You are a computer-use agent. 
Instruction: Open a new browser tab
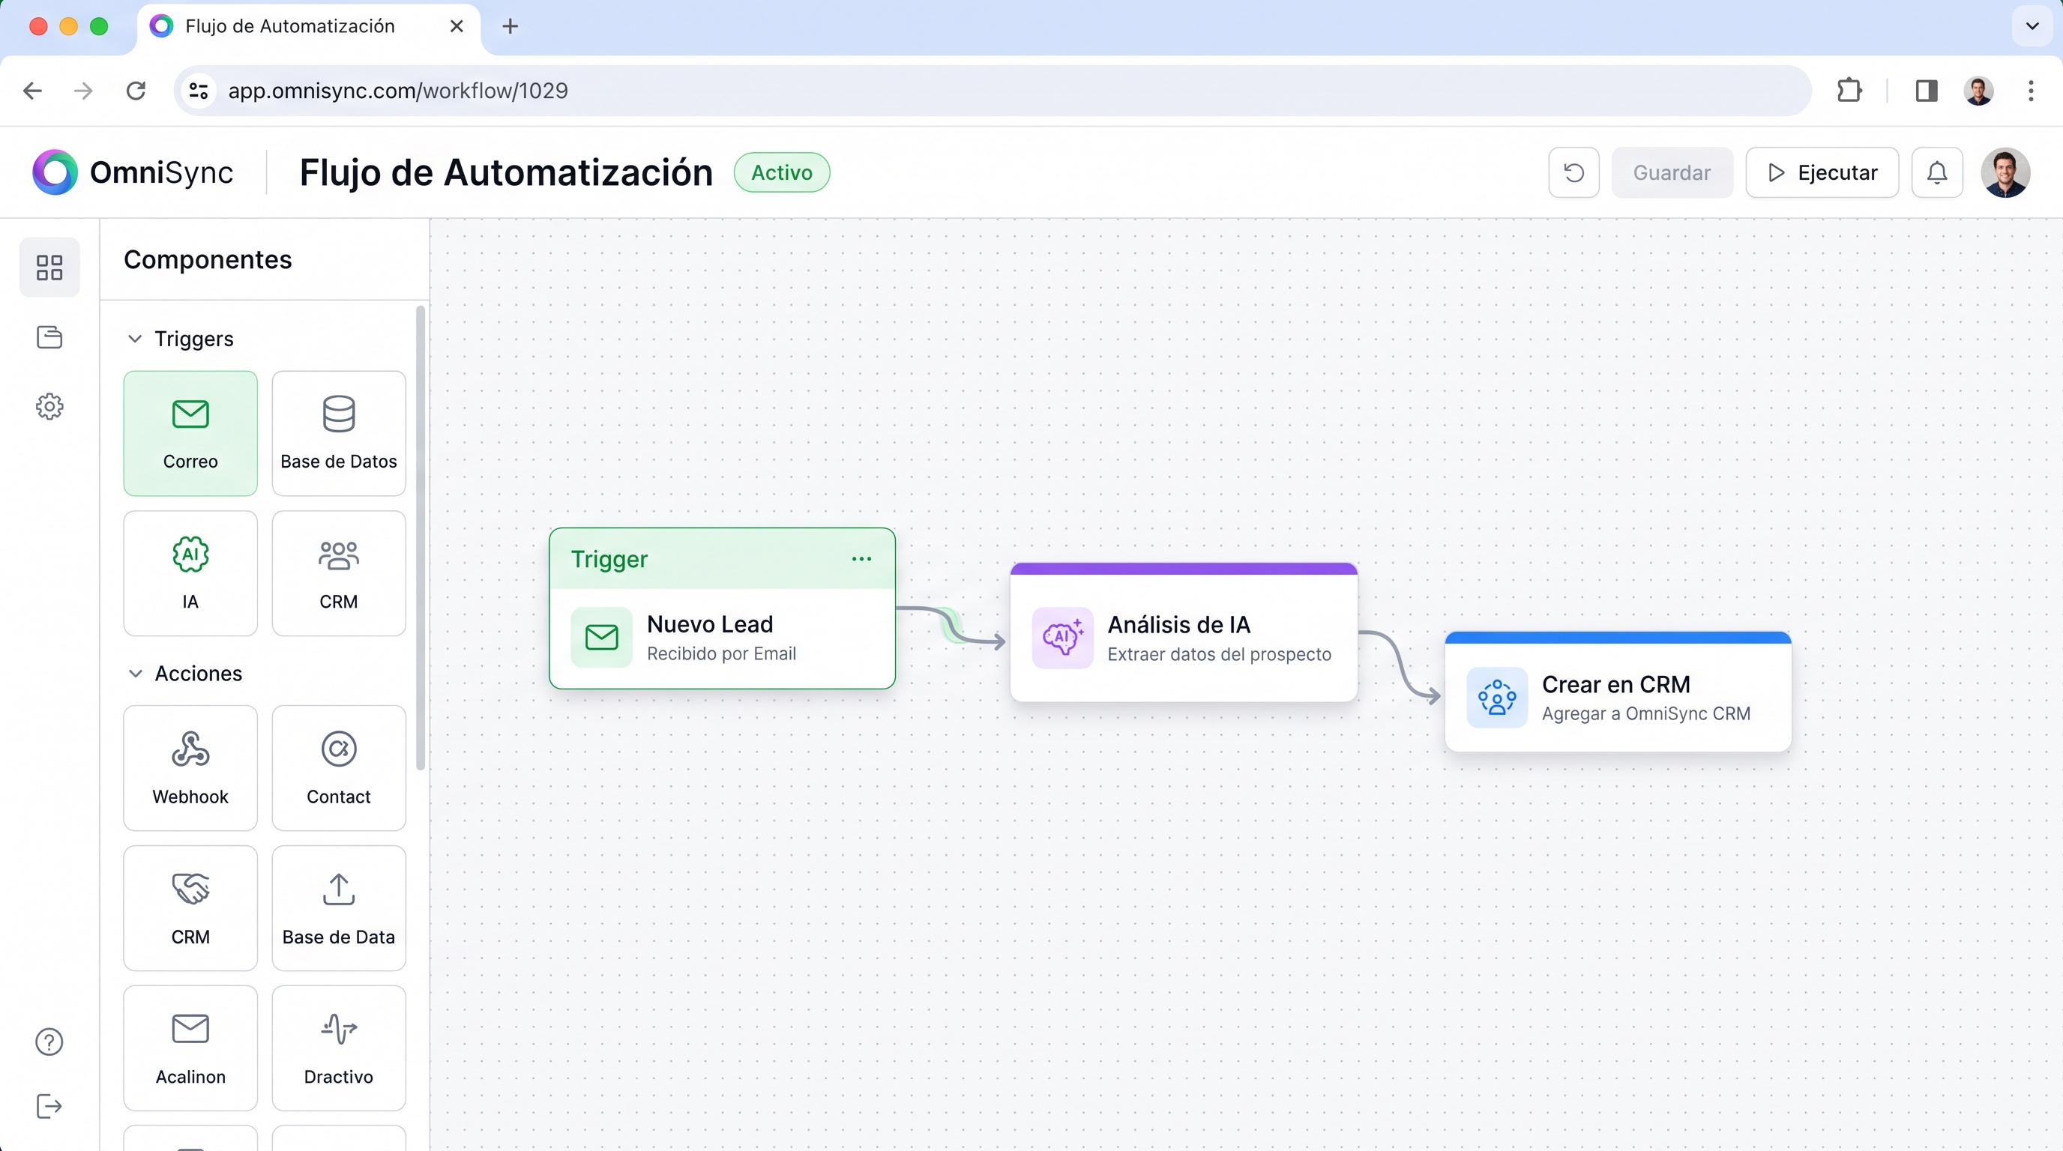(511, 26)
